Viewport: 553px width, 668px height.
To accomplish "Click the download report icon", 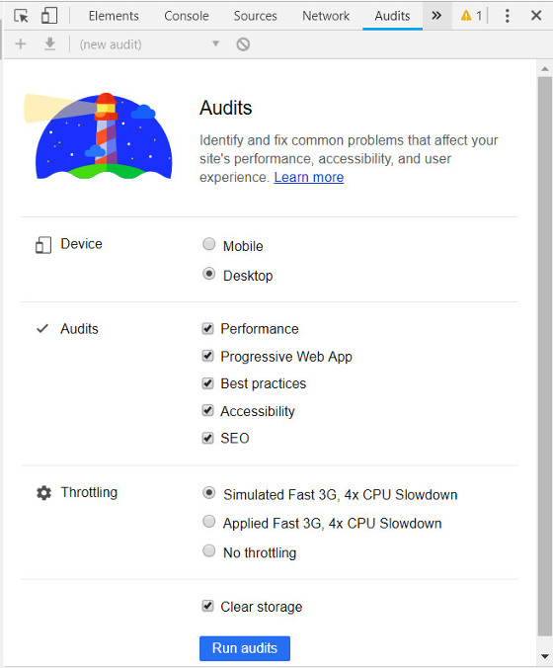I will pos(50,43).
